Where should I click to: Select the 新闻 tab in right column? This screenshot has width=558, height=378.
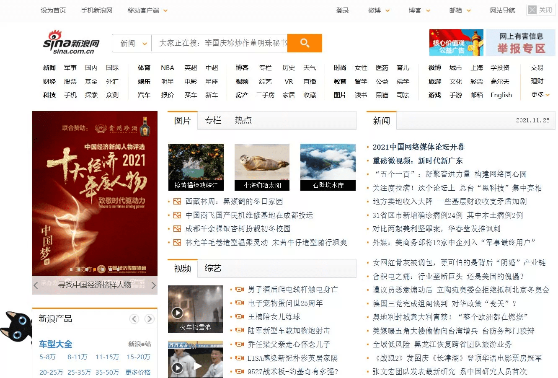click(x=382, y=121)
